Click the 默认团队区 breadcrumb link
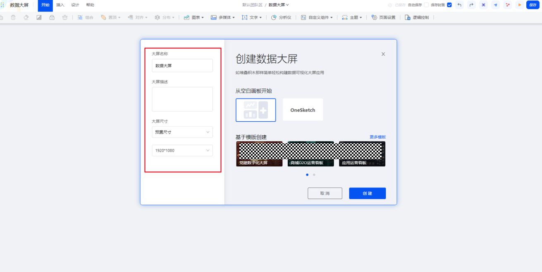Screen dimensions: 542x272 252,5
